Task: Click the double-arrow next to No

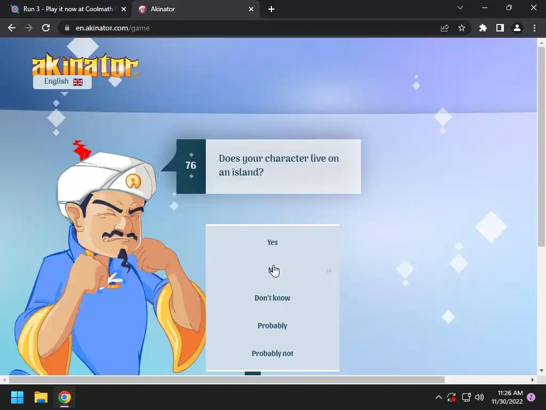Action: tap(328, 271)
